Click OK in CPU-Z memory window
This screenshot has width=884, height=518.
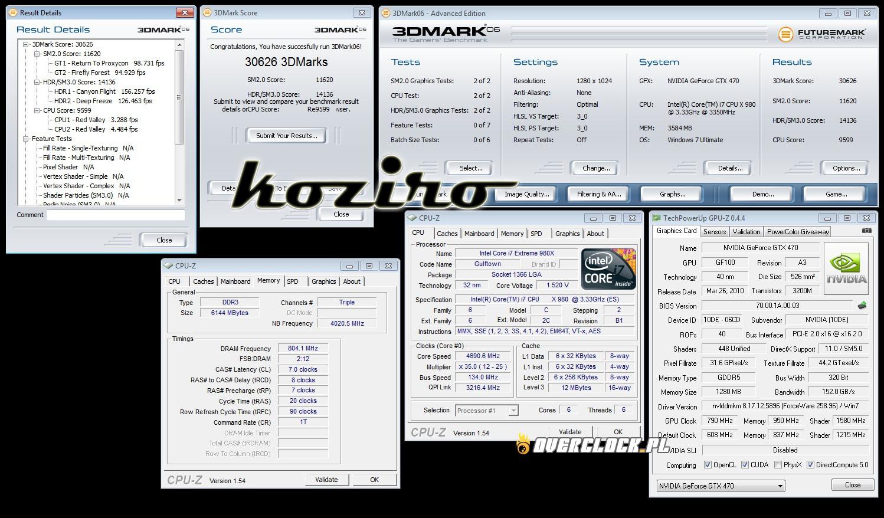374,480
